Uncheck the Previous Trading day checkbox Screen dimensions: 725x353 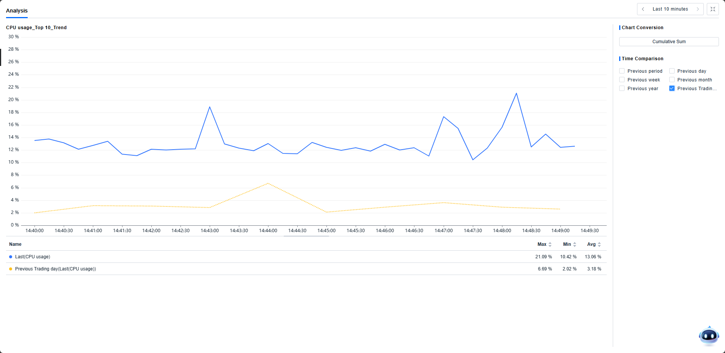tap(672, 89)
